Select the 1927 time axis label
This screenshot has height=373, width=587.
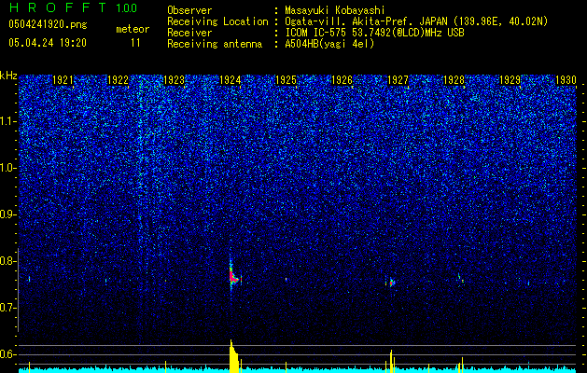click(398, 80)
